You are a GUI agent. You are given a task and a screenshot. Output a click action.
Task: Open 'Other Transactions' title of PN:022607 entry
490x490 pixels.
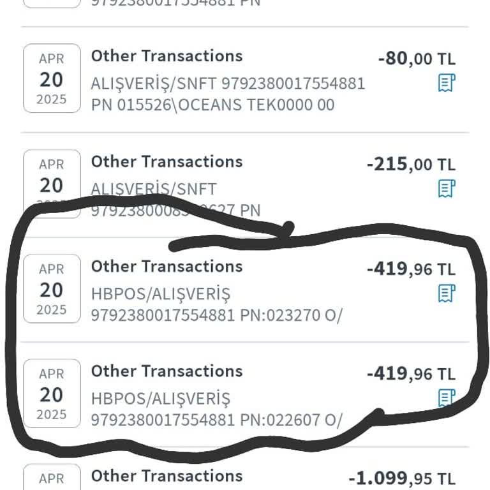(x=167, y=371)
